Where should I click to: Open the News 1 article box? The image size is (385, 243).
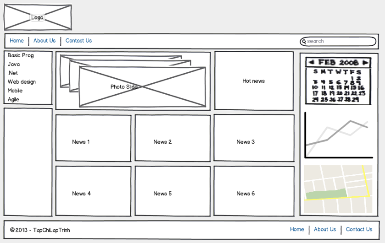(93, 138)
